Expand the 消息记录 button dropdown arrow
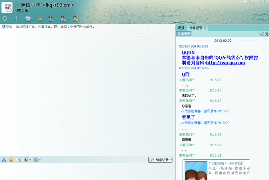 [171, 160]
